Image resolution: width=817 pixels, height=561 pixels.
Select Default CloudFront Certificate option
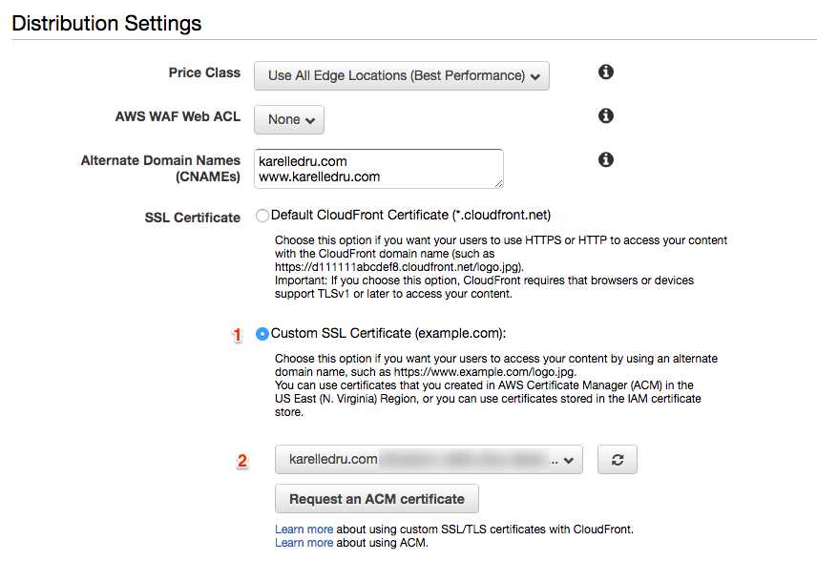click(x=262, y=216)
